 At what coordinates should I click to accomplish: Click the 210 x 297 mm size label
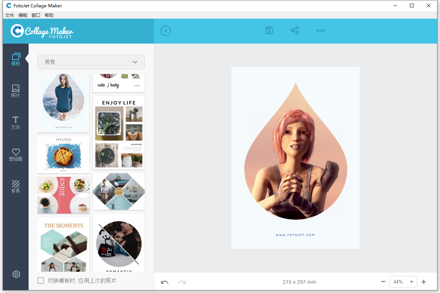pos(299,282)
